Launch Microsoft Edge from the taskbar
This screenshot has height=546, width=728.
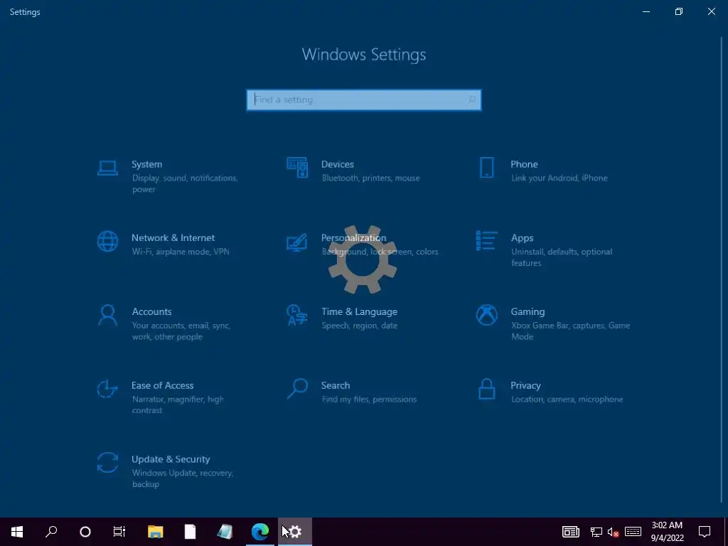pos(260,532)
